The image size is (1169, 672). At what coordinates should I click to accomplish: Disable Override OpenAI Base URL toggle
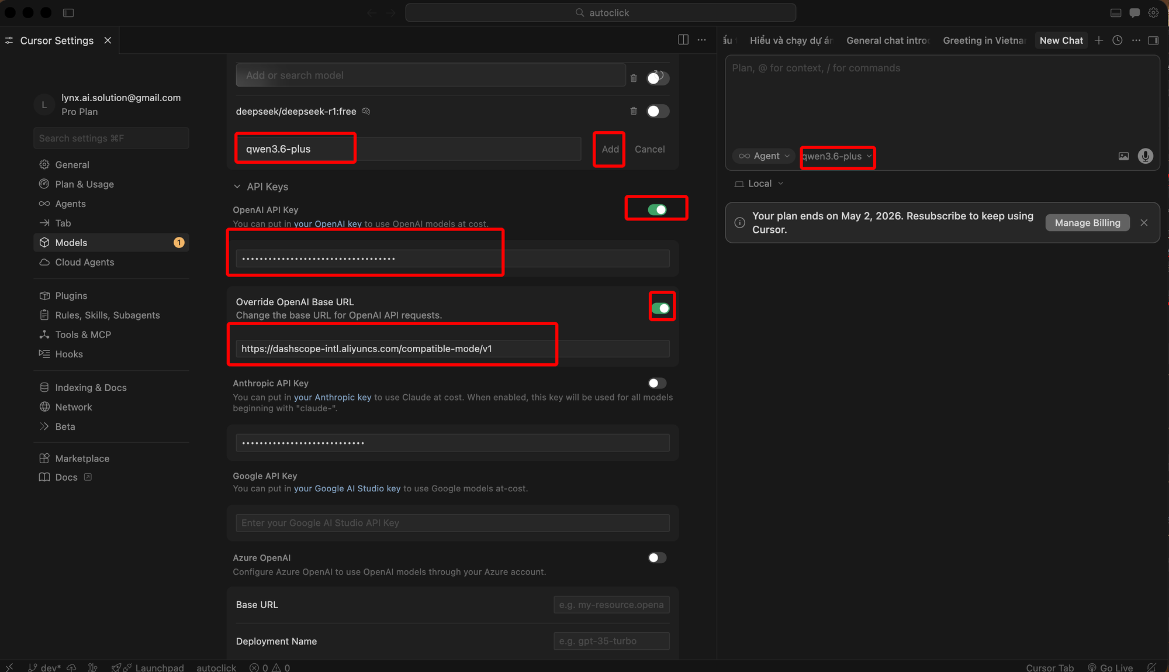[x=660, y=308]
